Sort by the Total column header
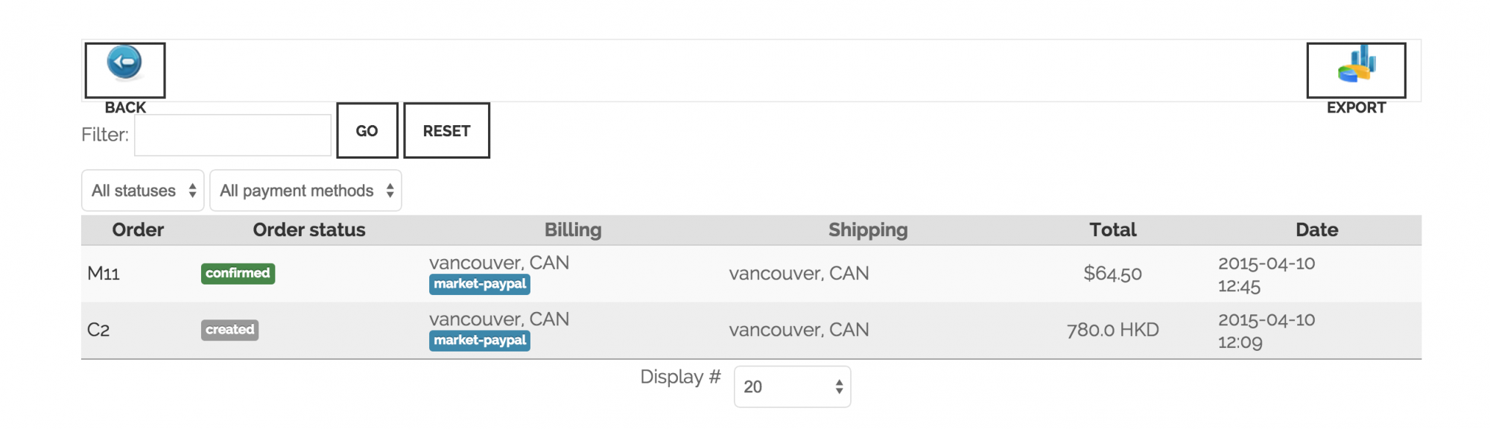Screen dimensions: 1490x429 click(1113, 229)
